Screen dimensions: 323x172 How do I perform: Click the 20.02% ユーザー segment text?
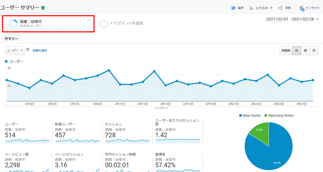[31, 26]
